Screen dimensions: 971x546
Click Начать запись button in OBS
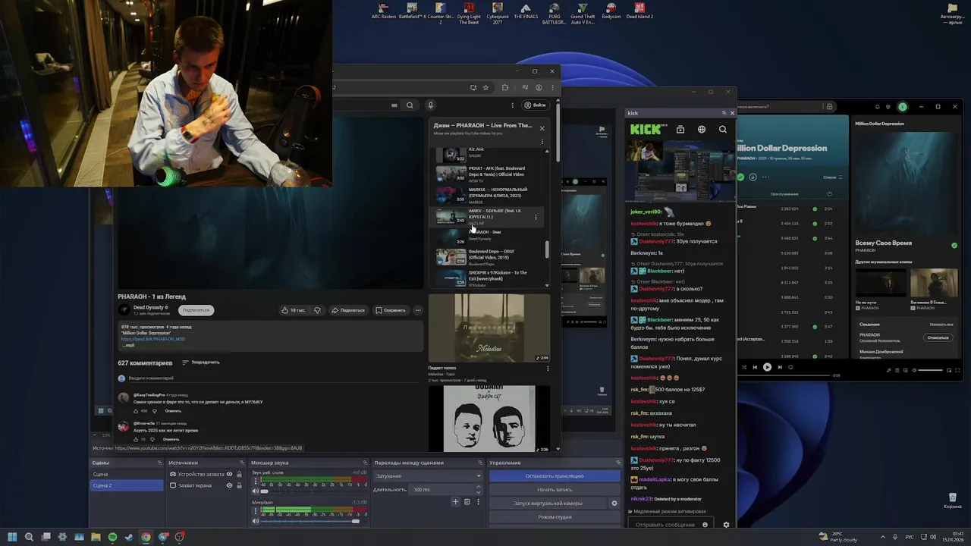pos(555,490)
